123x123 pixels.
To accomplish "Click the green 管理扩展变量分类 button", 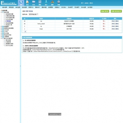I will (x=116, y=11).
